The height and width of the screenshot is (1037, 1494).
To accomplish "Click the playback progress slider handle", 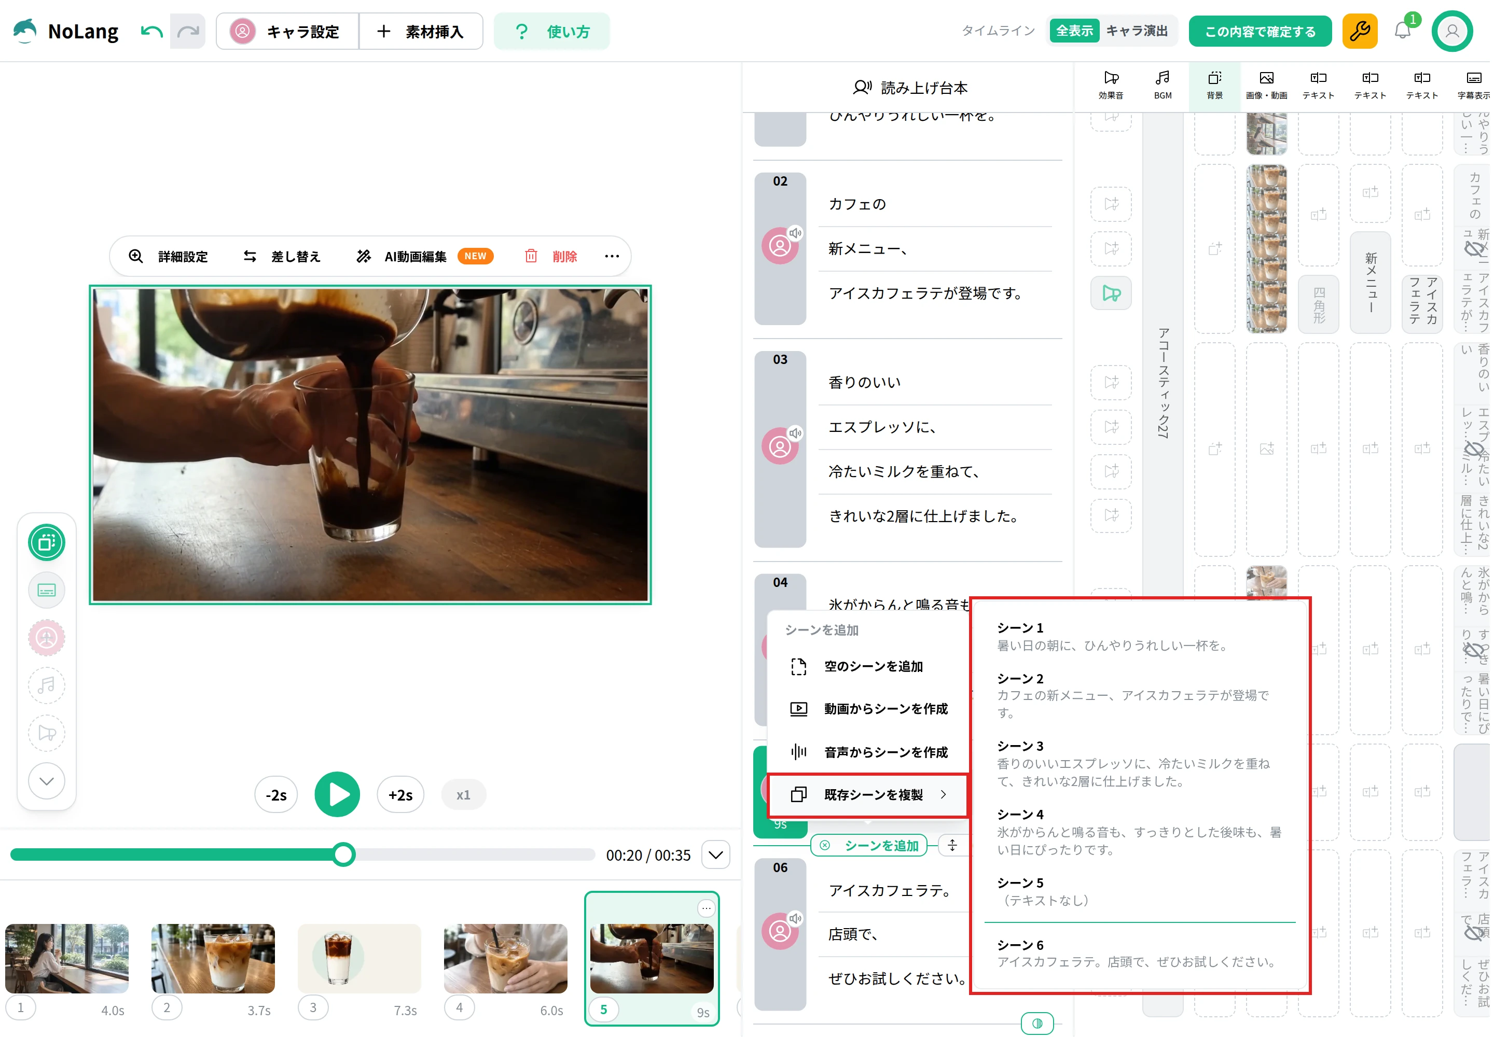I will click(343, 854).
